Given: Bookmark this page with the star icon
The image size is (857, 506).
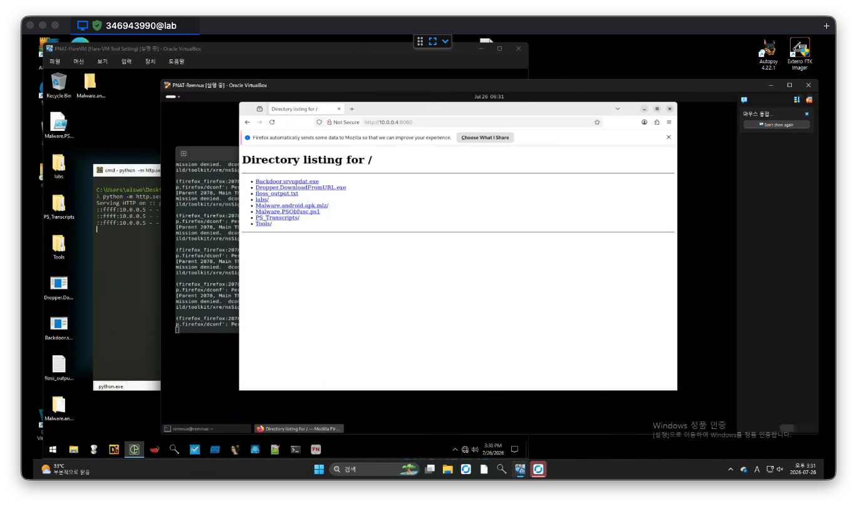Looking at the screenshot, I should 597,122.
